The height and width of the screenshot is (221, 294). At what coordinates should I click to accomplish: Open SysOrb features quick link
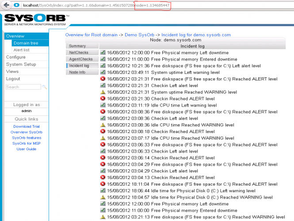[x=27, y=137]
